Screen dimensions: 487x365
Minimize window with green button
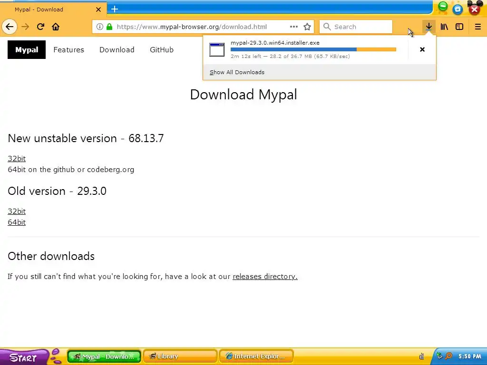point(443,7)
